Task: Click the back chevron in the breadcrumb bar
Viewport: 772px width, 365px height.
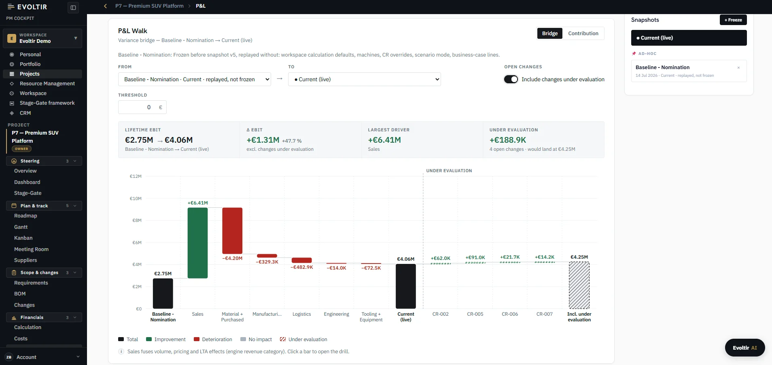Action: click(x=106, y=6)
